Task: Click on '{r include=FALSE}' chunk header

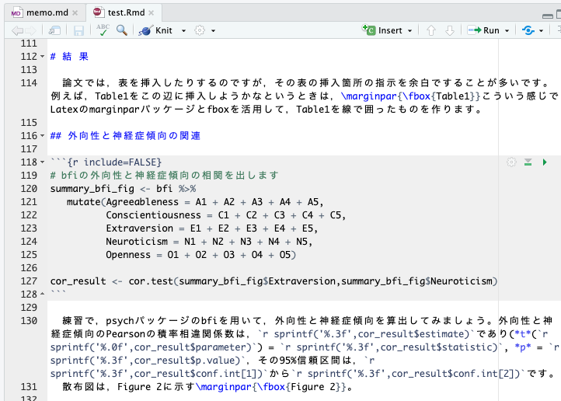Action: click(114, 162)
